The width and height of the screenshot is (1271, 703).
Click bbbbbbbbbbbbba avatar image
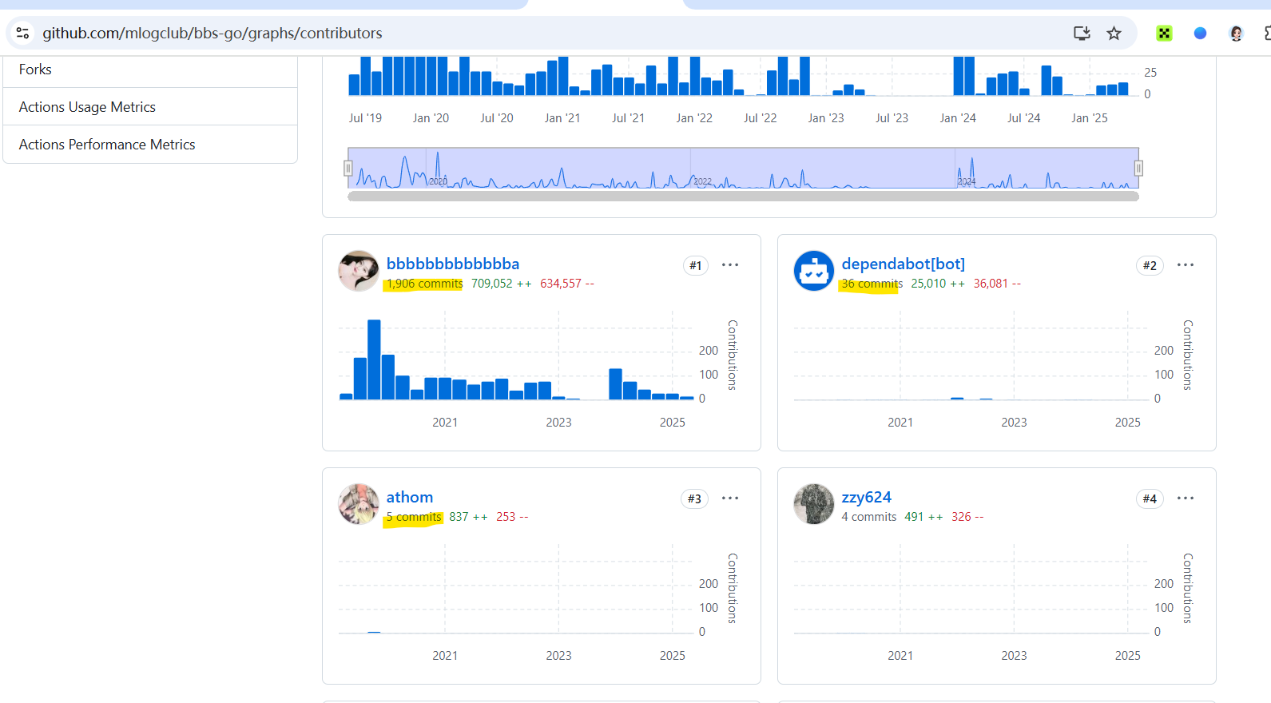pyautogui.click(x=359, y=271)
